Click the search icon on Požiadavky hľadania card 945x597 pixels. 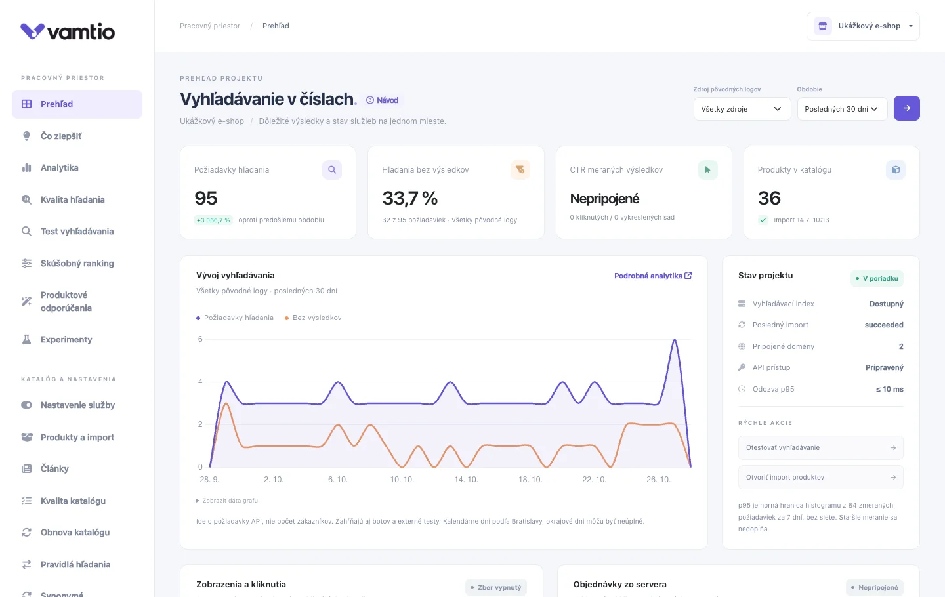click(x=332, y=170)
